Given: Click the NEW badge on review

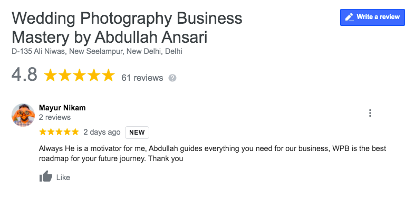Looking at the screenshot, I should click(x=137, y=133).
